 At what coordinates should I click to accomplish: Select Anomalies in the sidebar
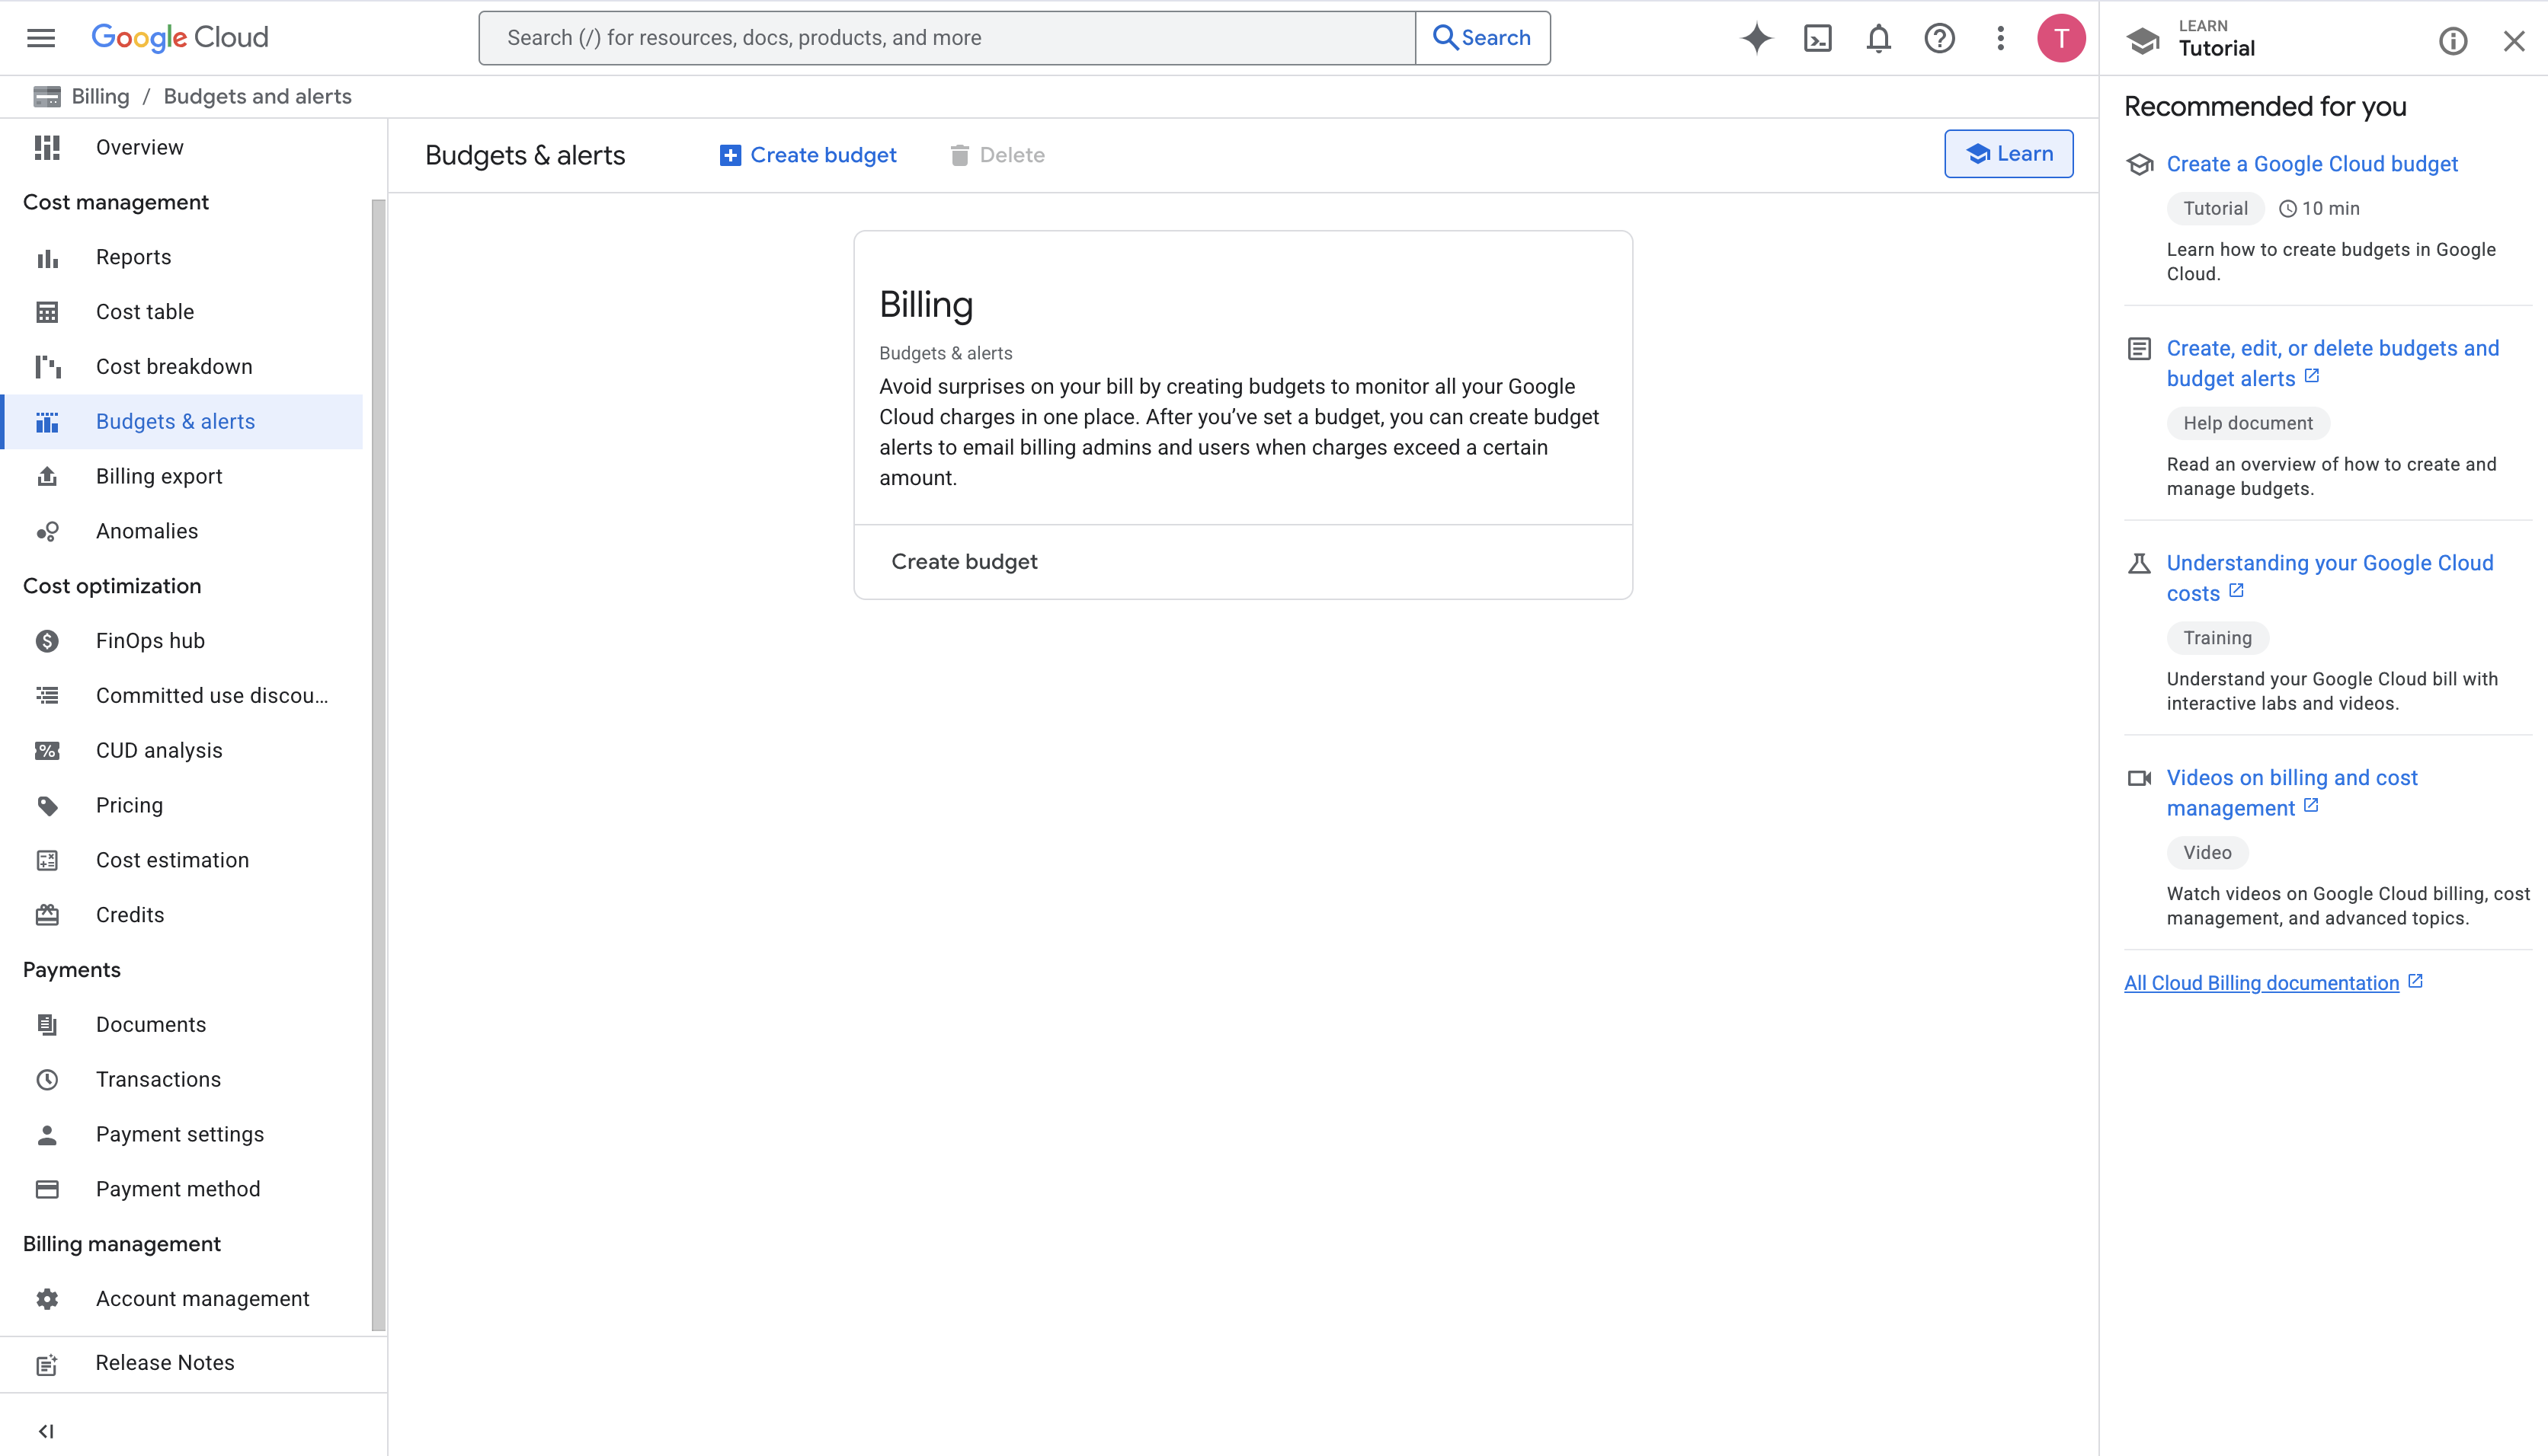[x=147, y=531]
